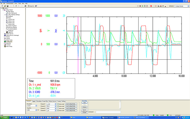This screenshot has width=190, height=119.
Task: Click the Save icon in the toolbar
Action: (8, 6)
